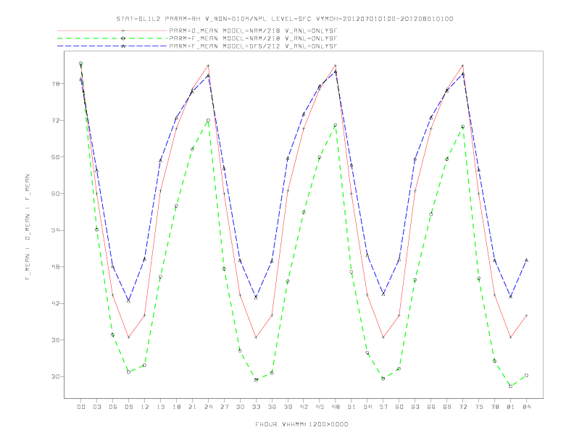Click the x-axis label FHOUR VHHMM:1200>0000

301,424
